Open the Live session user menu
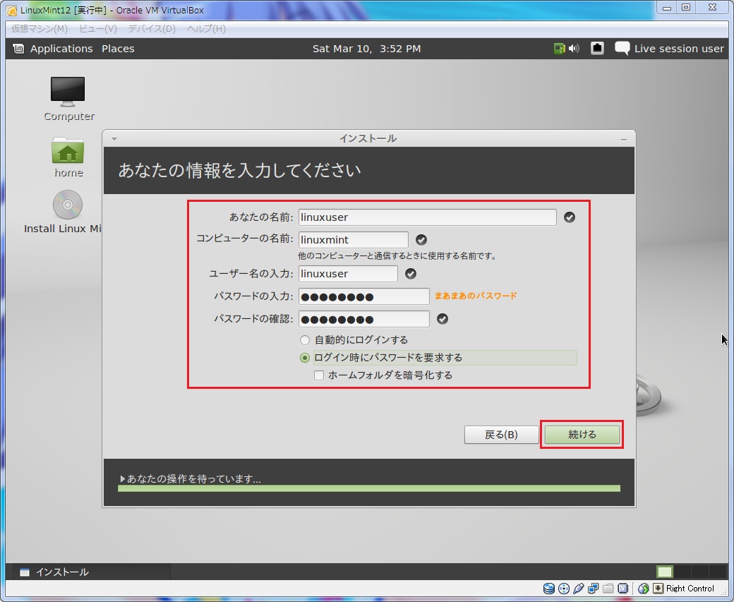This screenshot has height=602, width=734. [679, 49]
